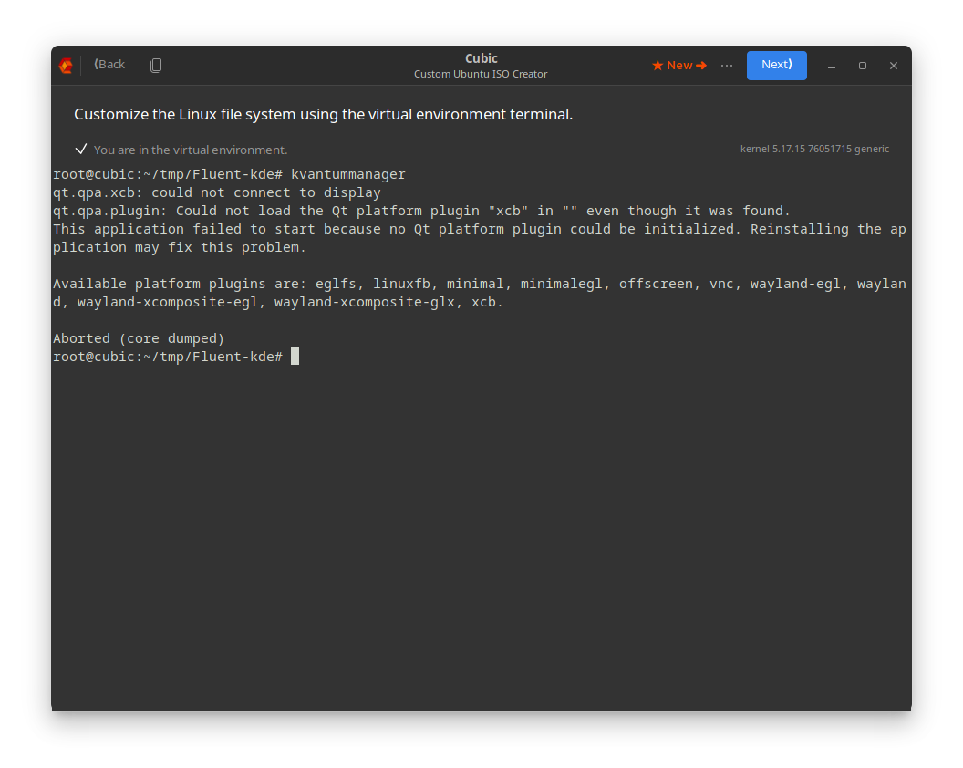963x768 pixels.
Task: Click the virtual environment checkmark indicator
Action: coord(80,148)
